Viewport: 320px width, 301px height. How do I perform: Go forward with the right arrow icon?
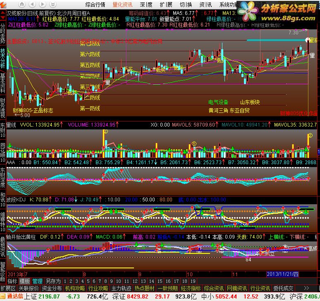point(43,4)
